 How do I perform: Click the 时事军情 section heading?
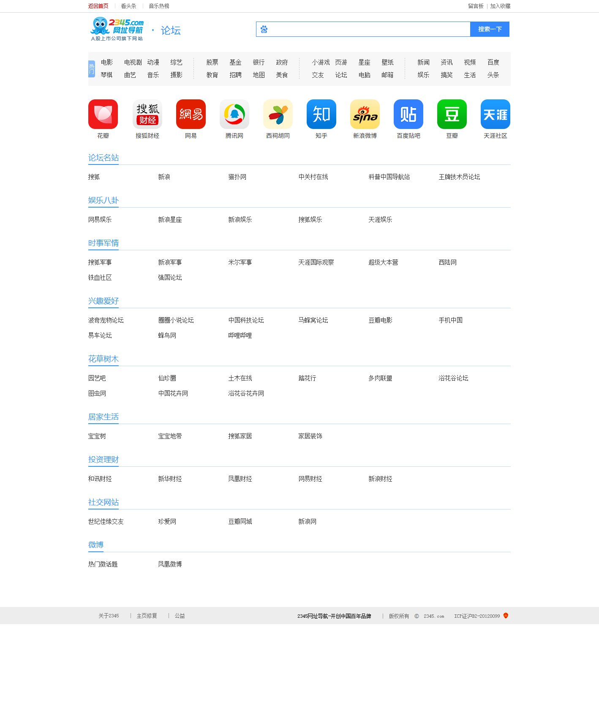click(x=103, y=243)
